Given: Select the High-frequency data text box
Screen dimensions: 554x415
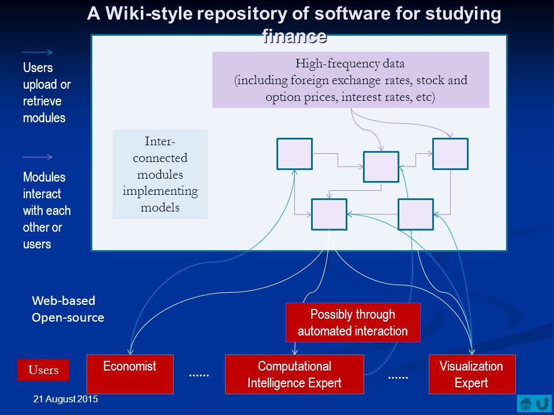Looking at the screenshot, I should point(350,80).
